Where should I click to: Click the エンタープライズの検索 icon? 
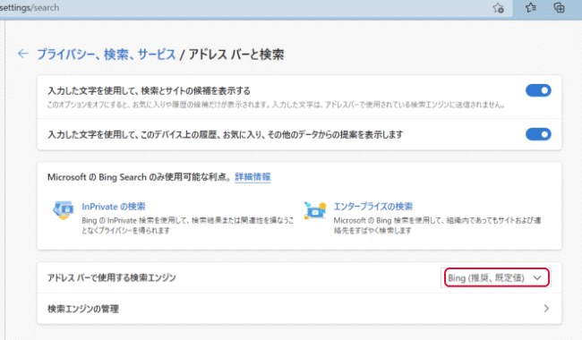click(315, 210)
